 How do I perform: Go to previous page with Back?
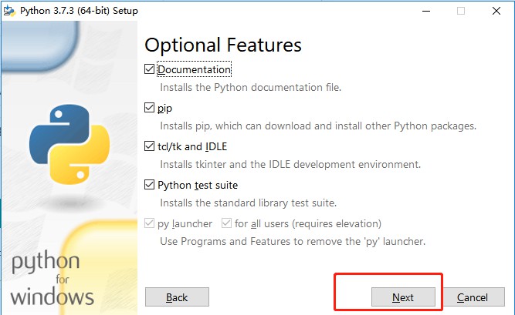(x=177, y=297)
